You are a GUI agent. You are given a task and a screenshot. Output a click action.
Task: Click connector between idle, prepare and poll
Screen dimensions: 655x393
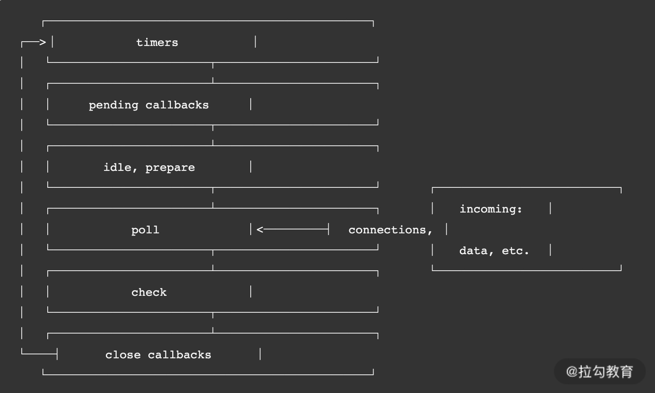click(213, 197)
